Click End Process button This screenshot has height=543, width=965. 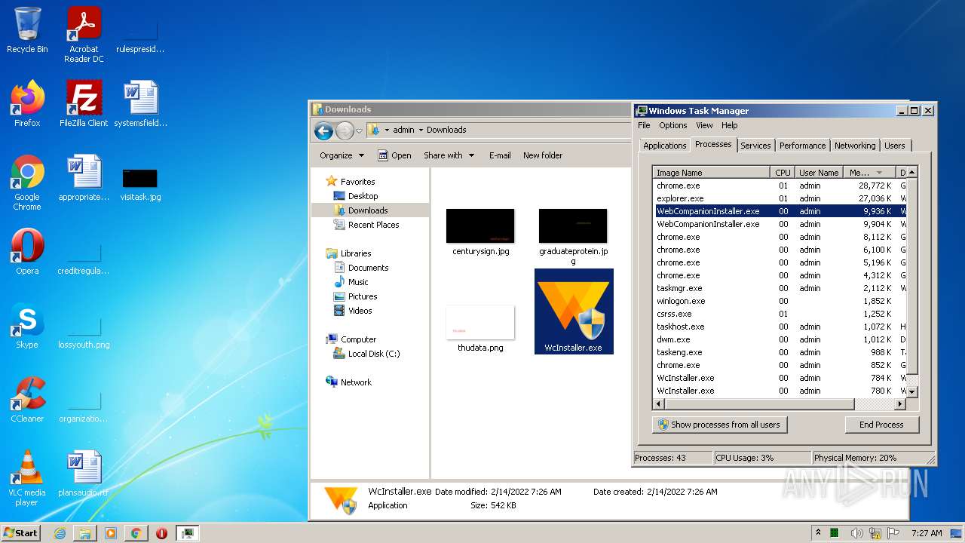(x=881, y=425)
